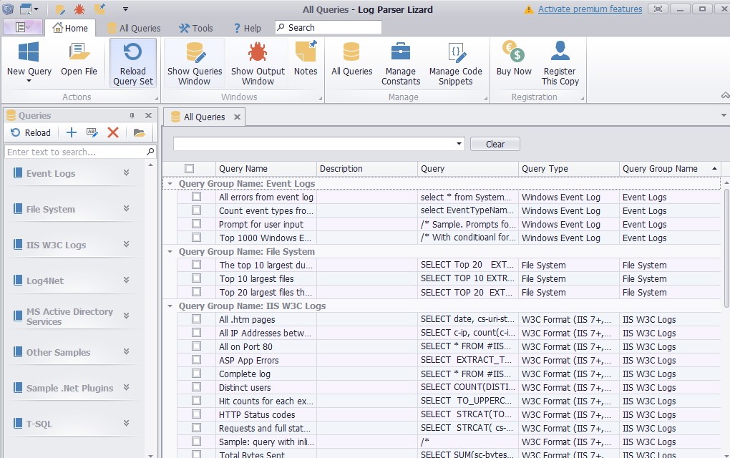Click the blue plus add query icon

pyautogui.click(x=71, y=132)
